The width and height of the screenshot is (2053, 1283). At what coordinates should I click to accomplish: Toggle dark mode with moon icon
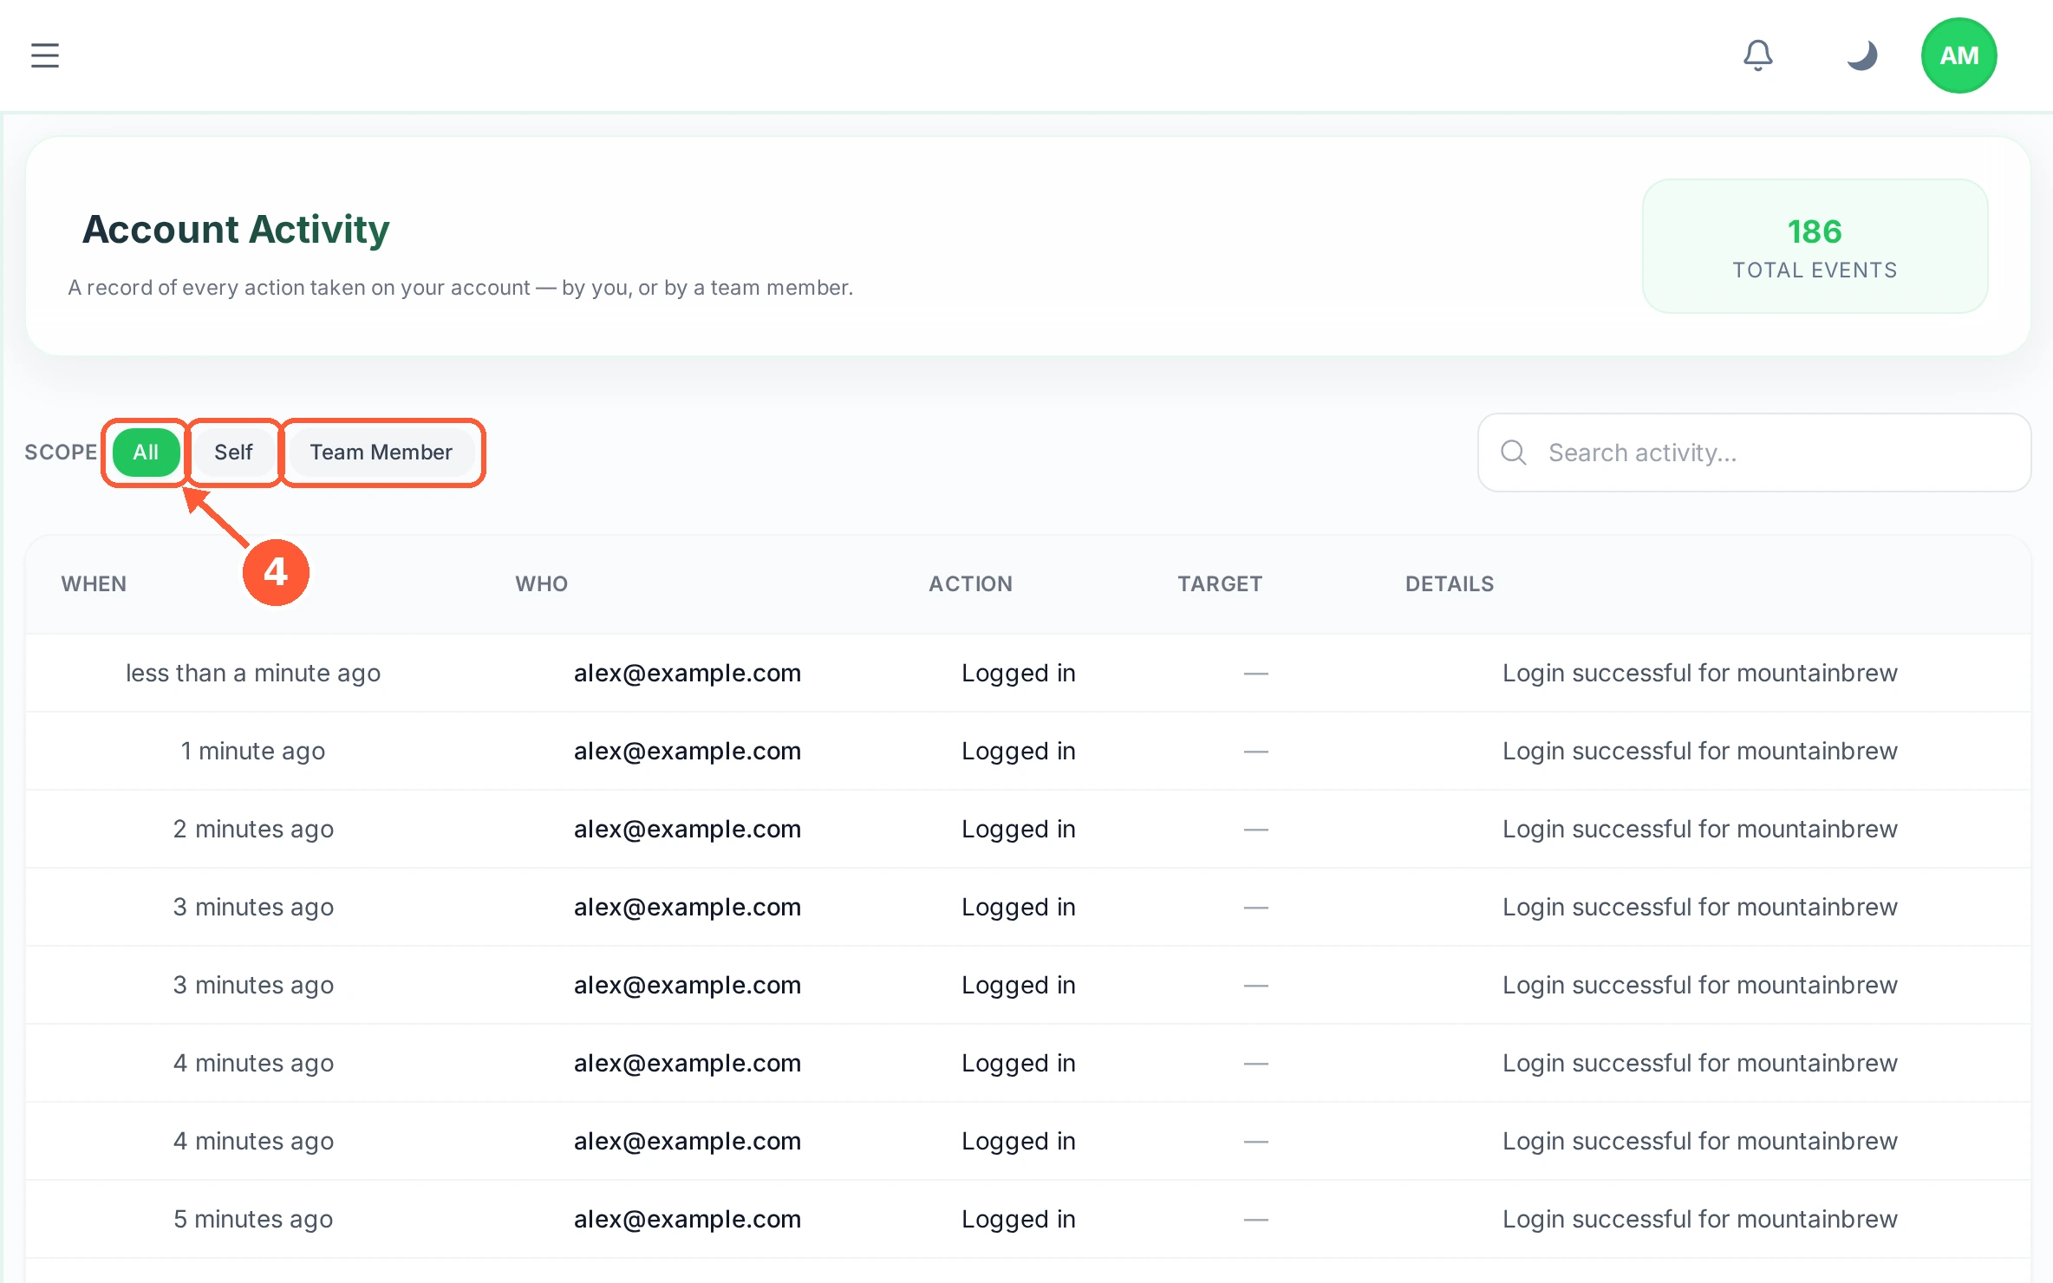tap(1861, 55)
